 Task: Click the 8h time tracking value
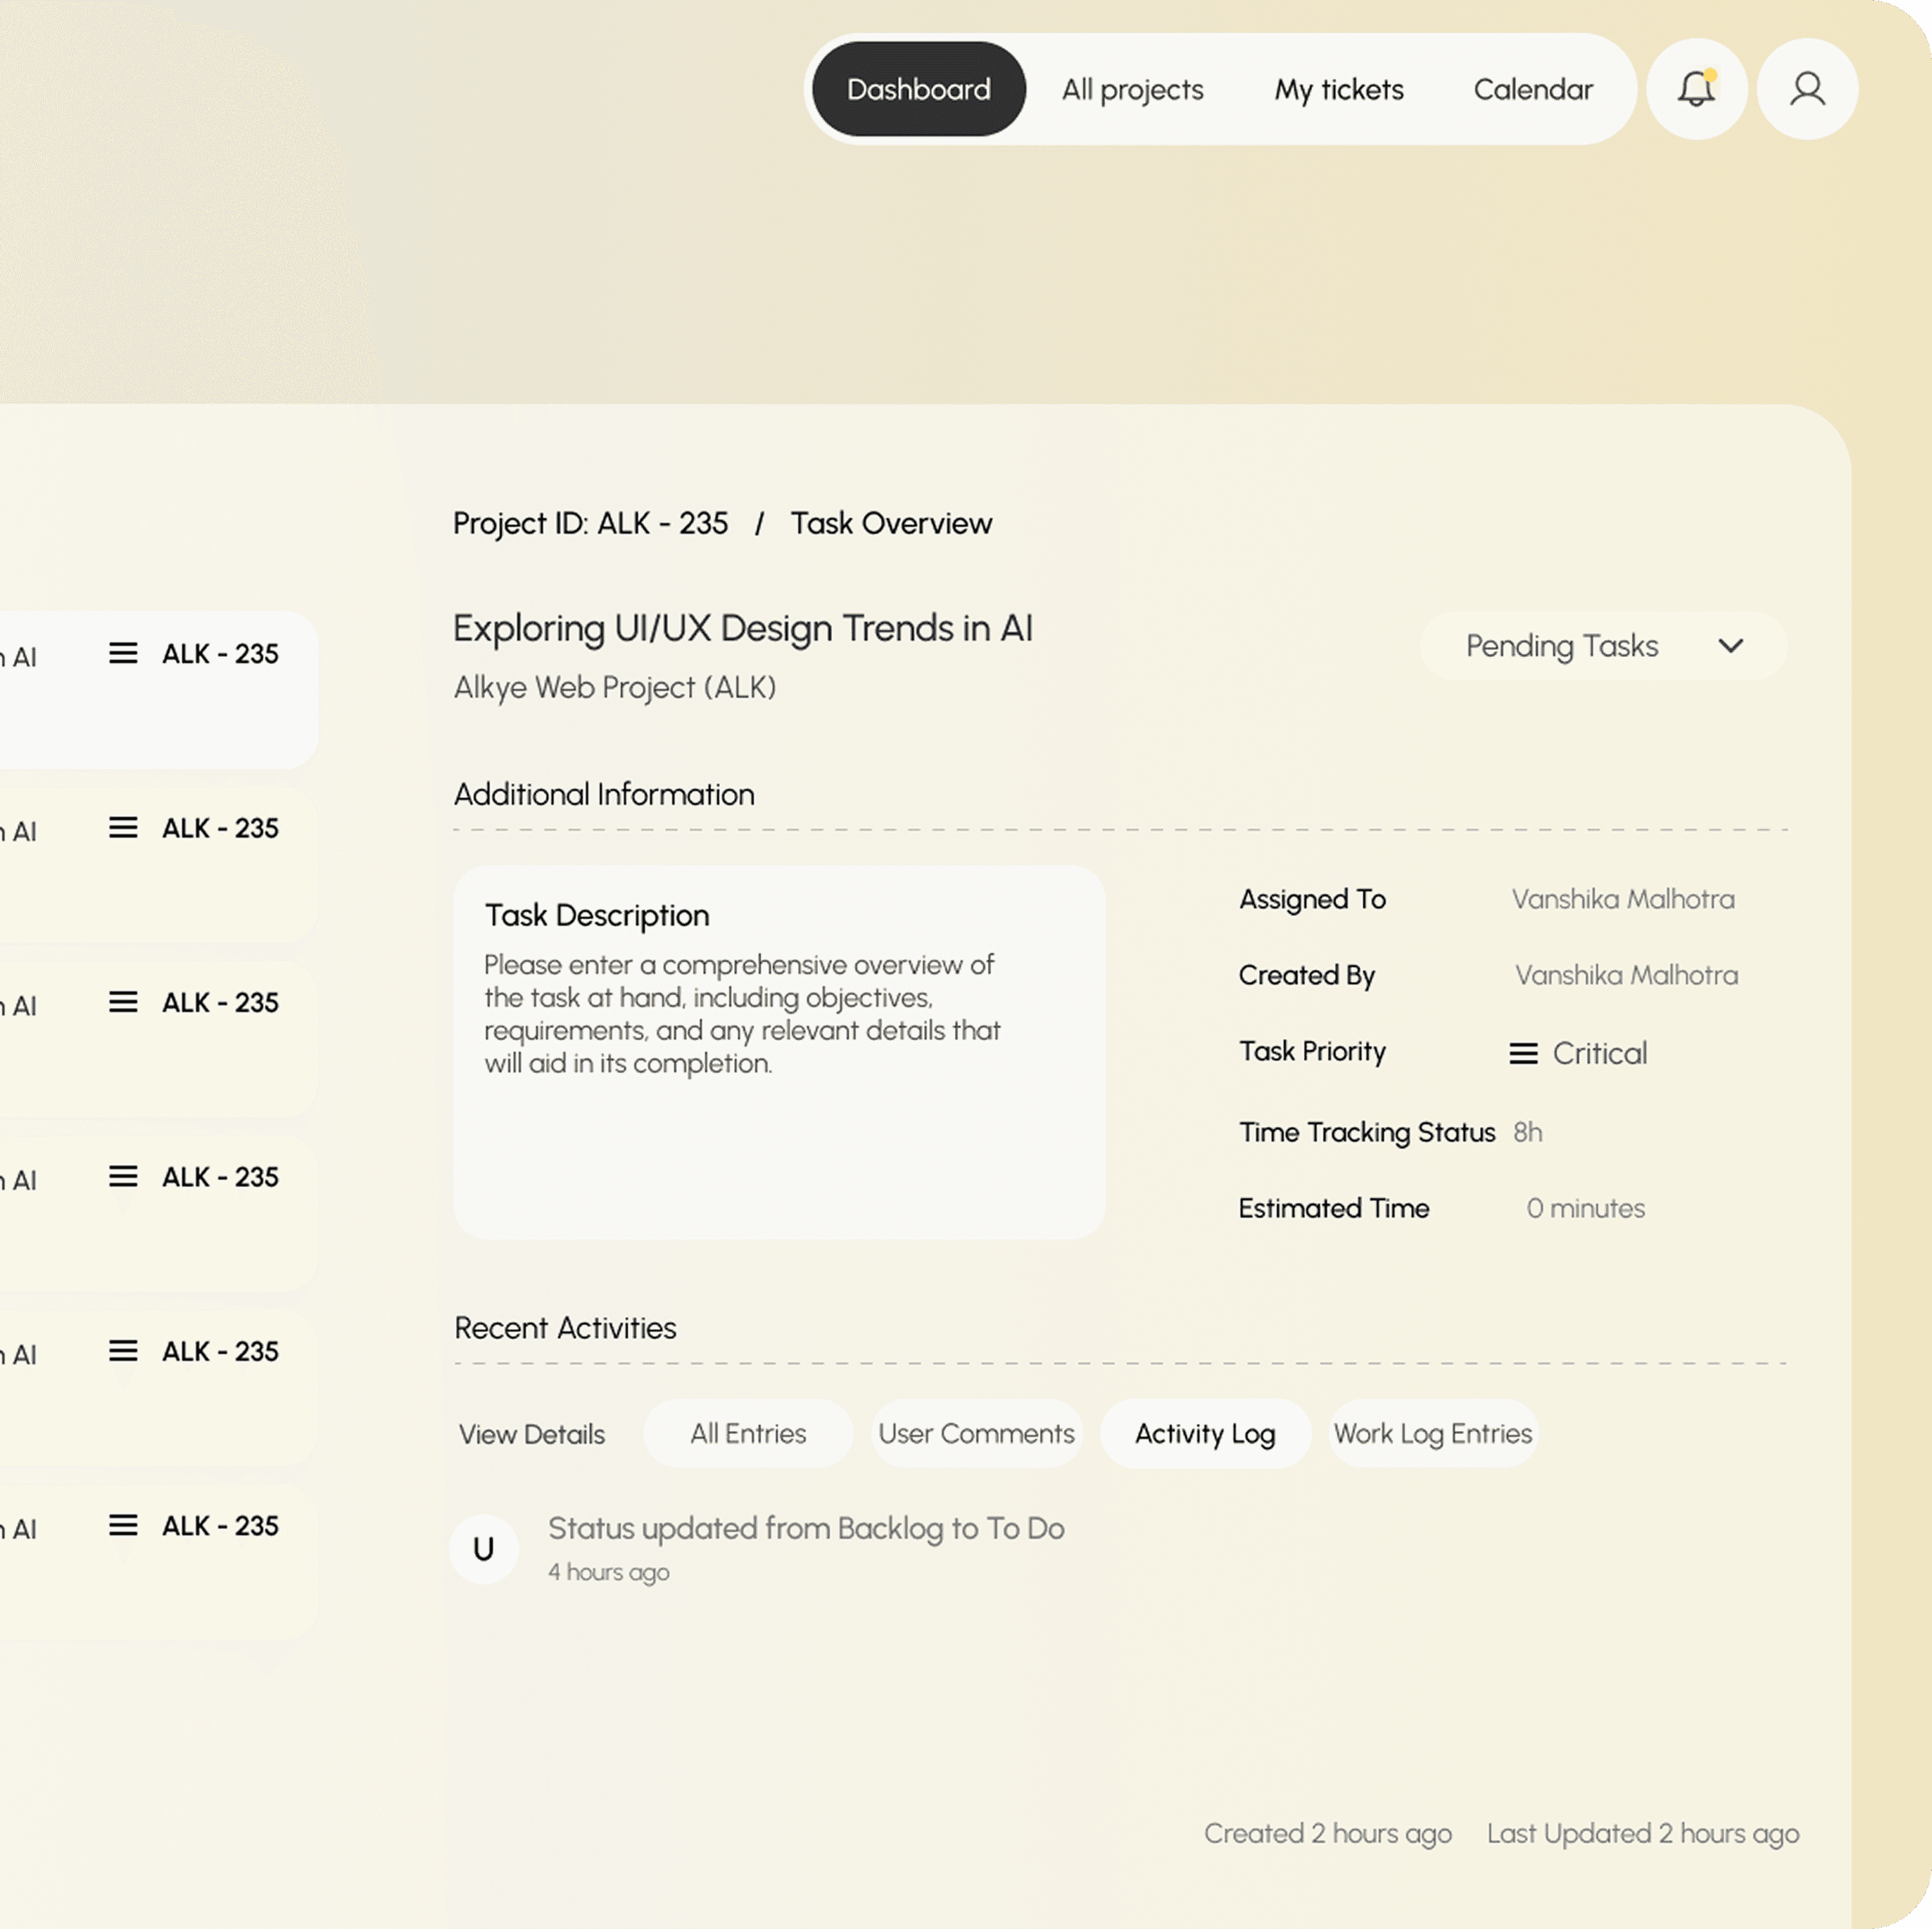point(1527,1132)
